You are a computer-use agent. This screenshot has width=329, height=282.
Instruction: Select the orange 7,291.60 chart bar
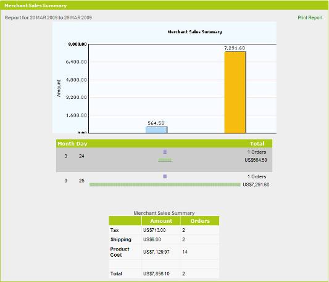[x=235, y=93]
